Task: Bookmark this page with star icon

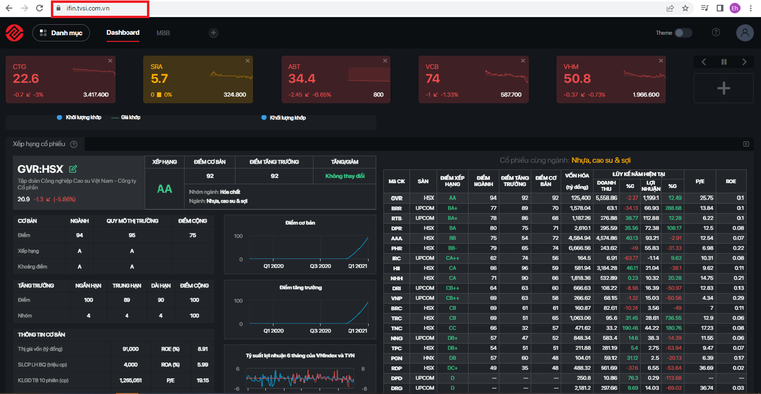Action: pos(685,8)
